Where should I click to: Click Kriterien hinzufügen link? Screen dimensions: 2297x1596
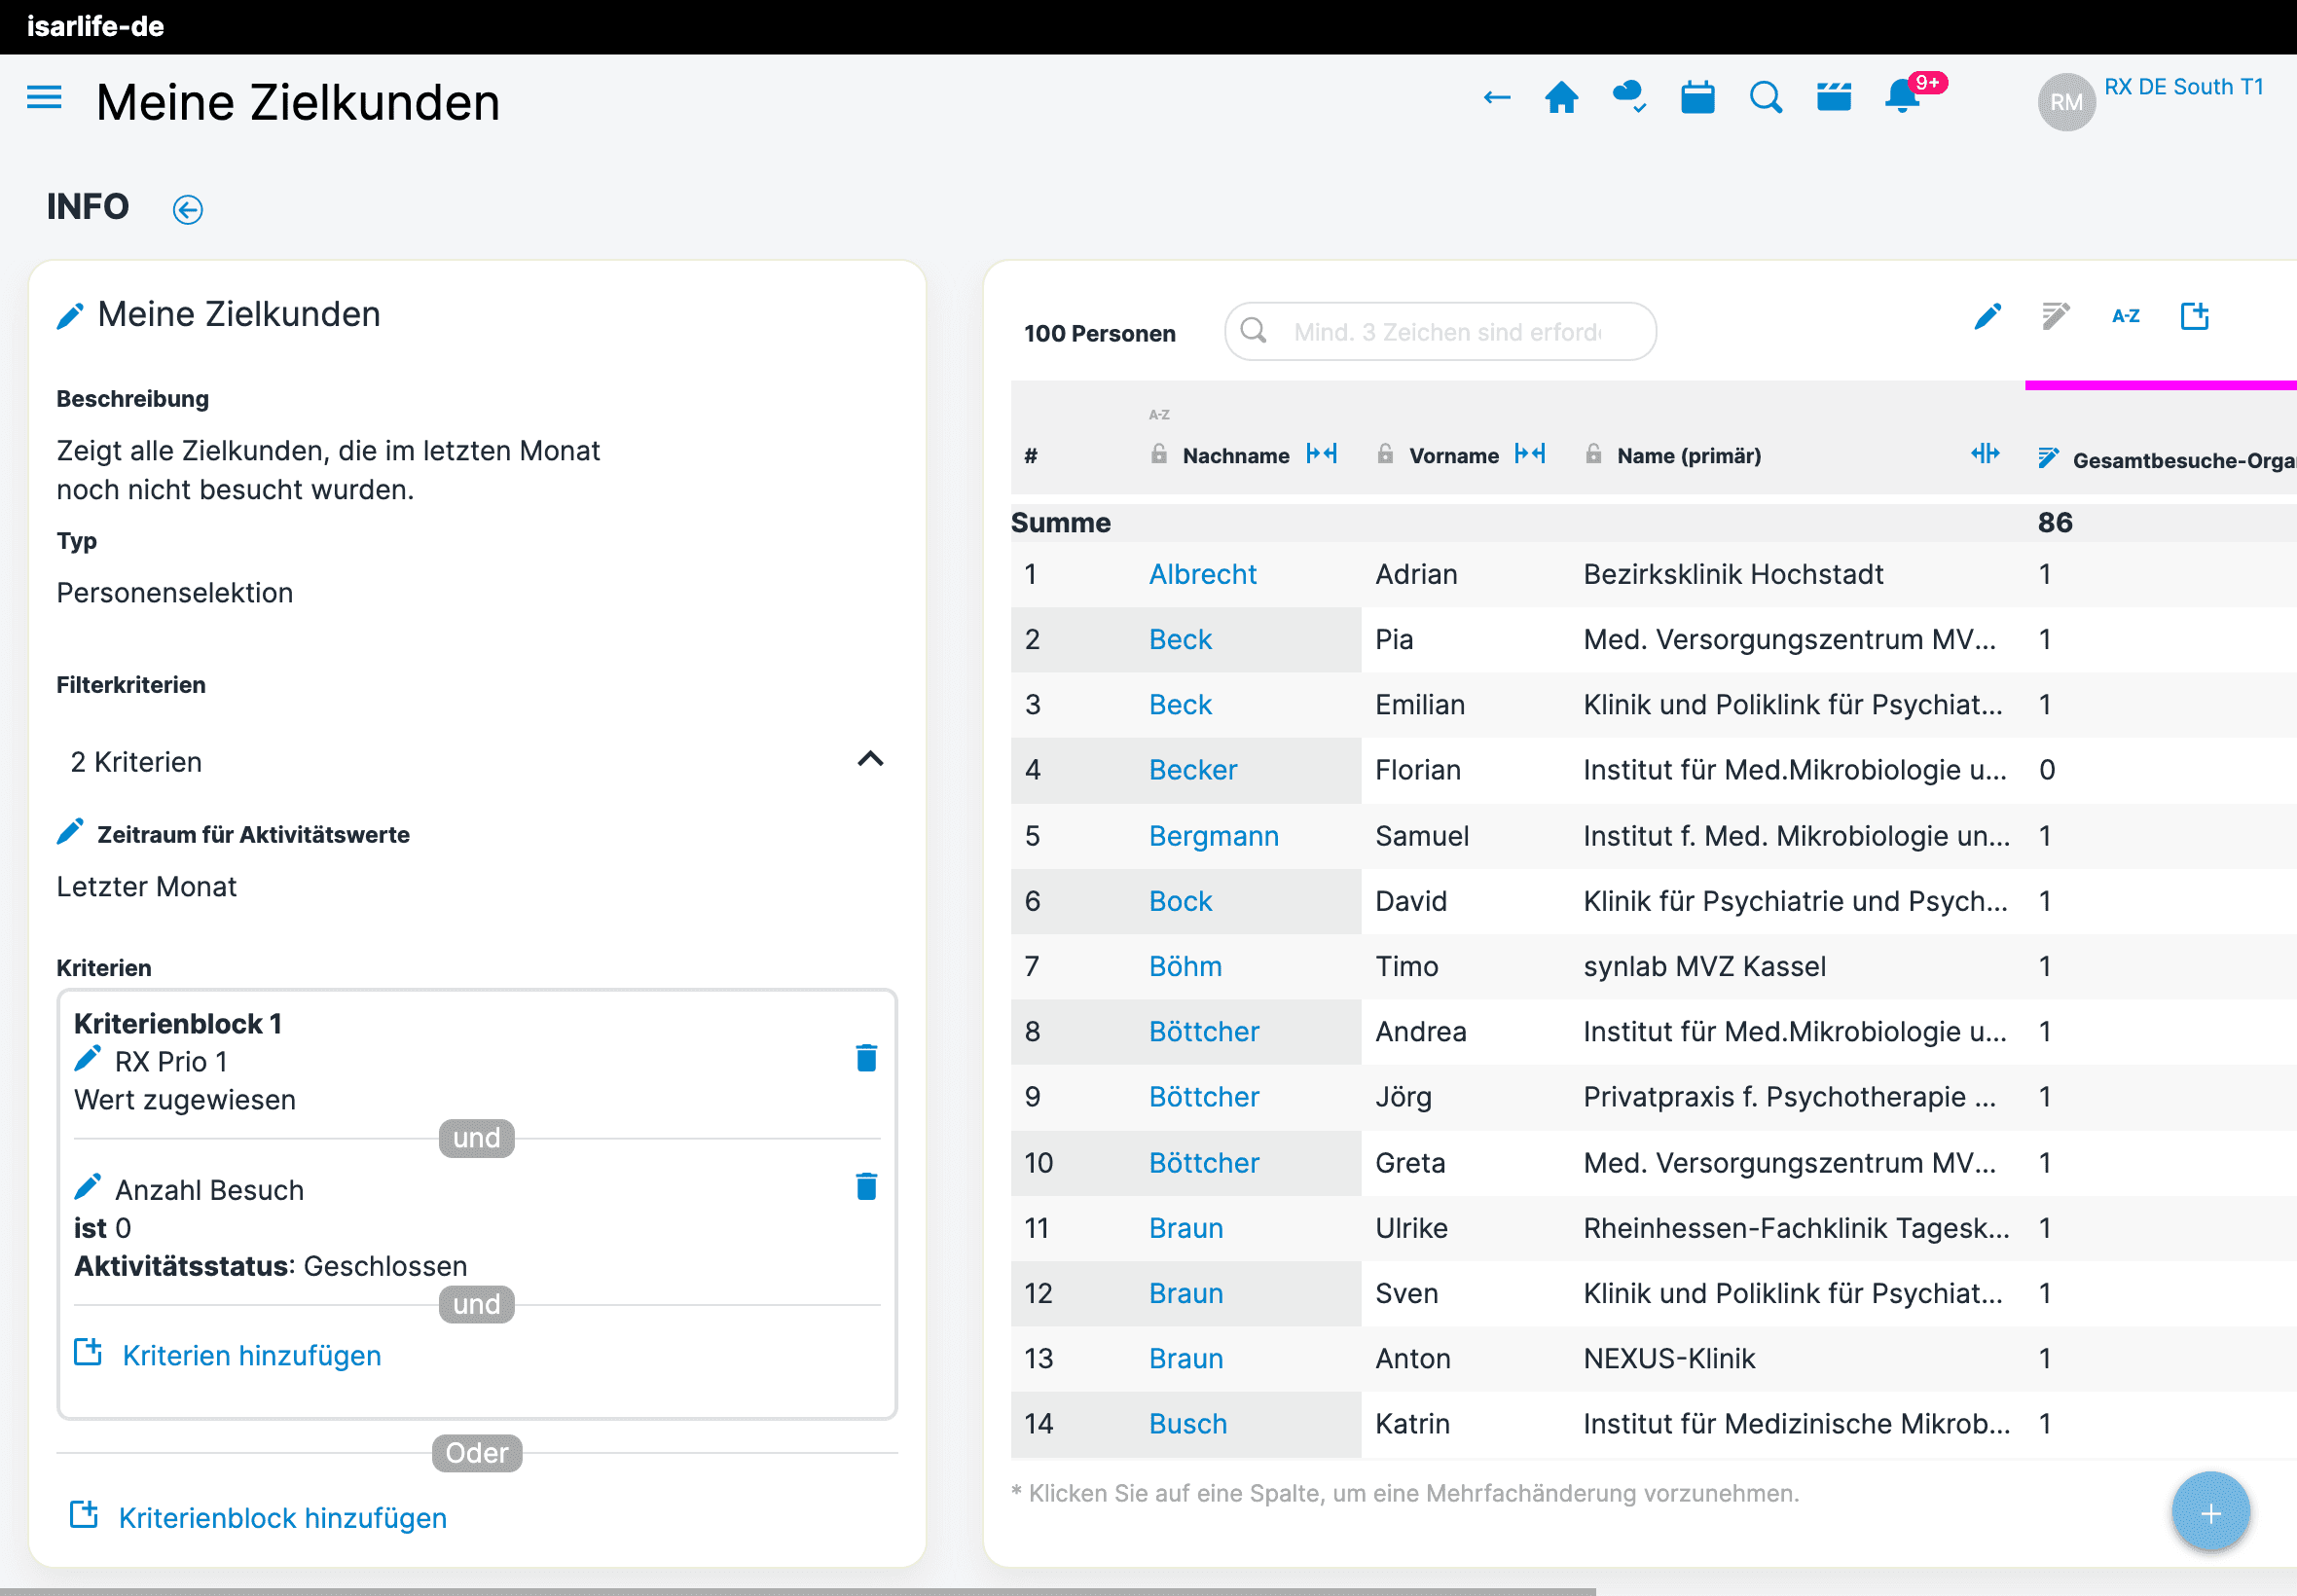[251, 1355]
